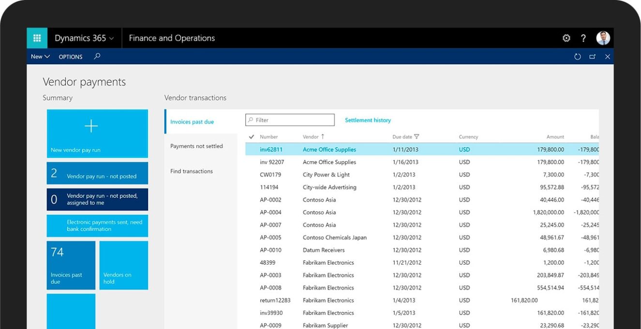The image size is (641, 329).
Task: Click vendor Fabrikam Supplier
Action: coord(325,326)
